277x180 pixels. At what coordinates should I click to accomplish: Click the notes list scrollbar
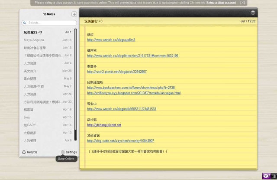(x=75, y=85)
